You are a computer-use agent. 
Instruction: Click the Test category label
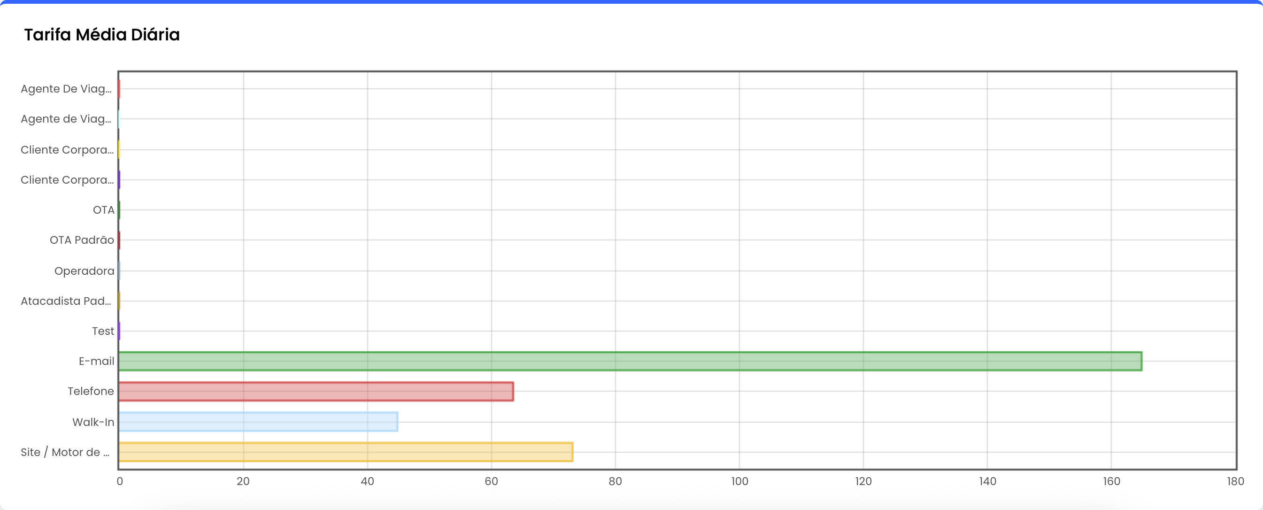coord(103,331)
